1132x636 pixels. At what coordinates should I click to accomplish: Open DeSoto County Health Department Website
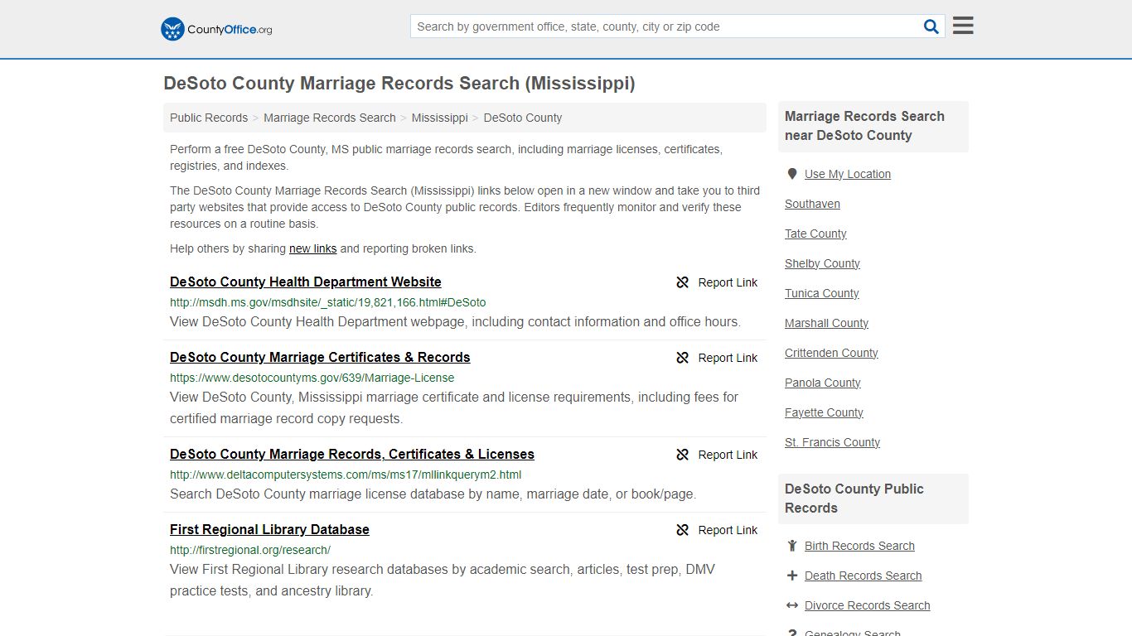click(x=306, y=282)
